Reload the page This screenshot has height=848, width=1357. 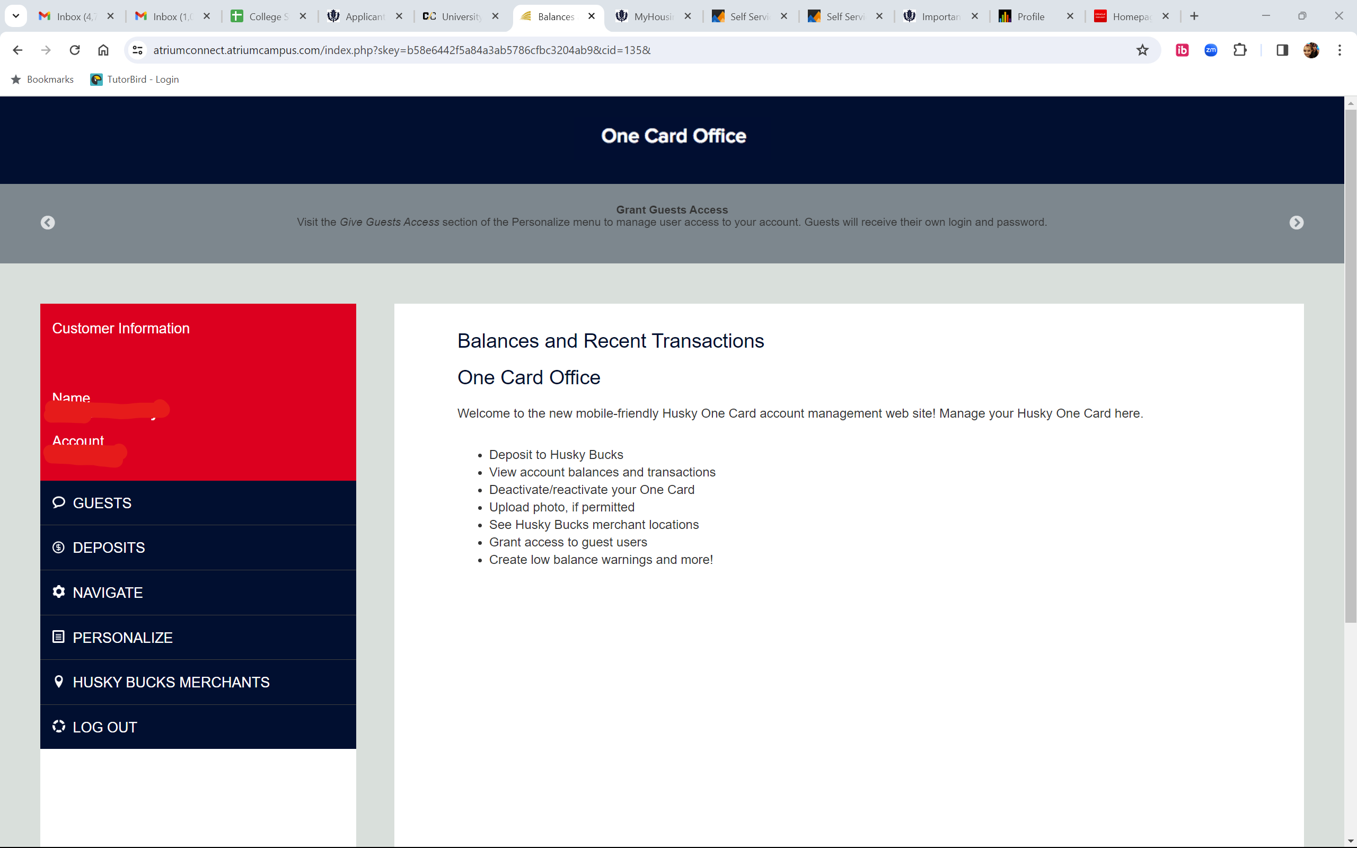click(75, 50)
